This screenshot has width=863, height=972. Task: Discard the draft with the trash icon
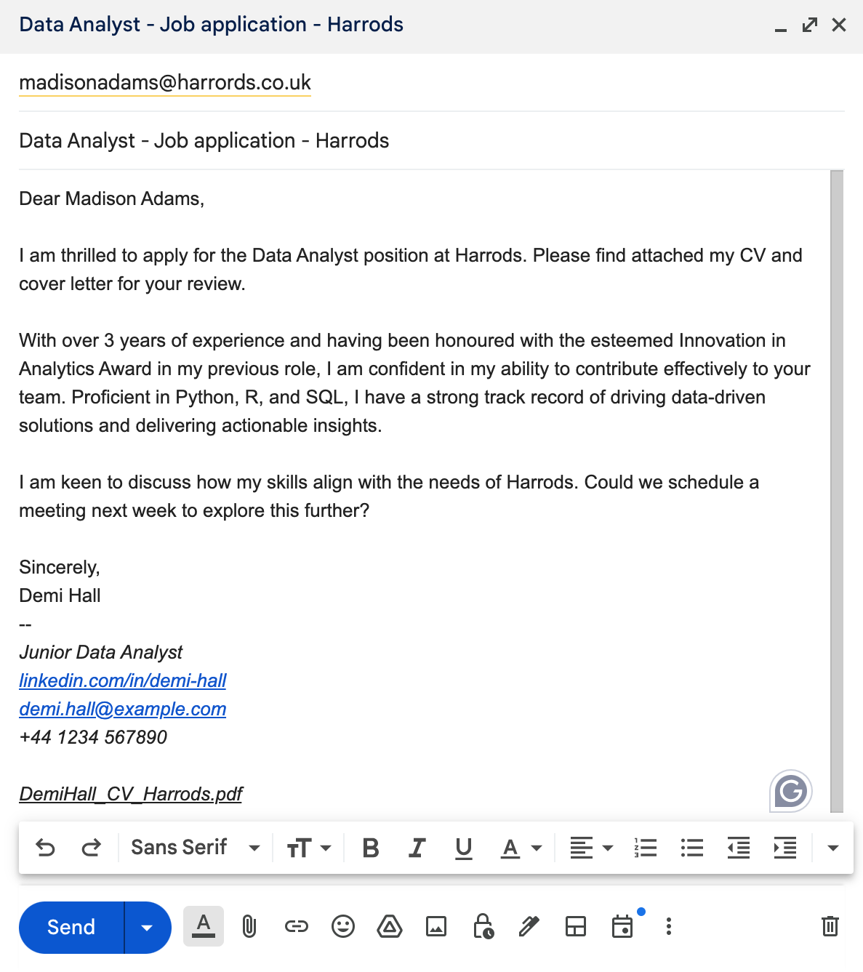(830, 927)
